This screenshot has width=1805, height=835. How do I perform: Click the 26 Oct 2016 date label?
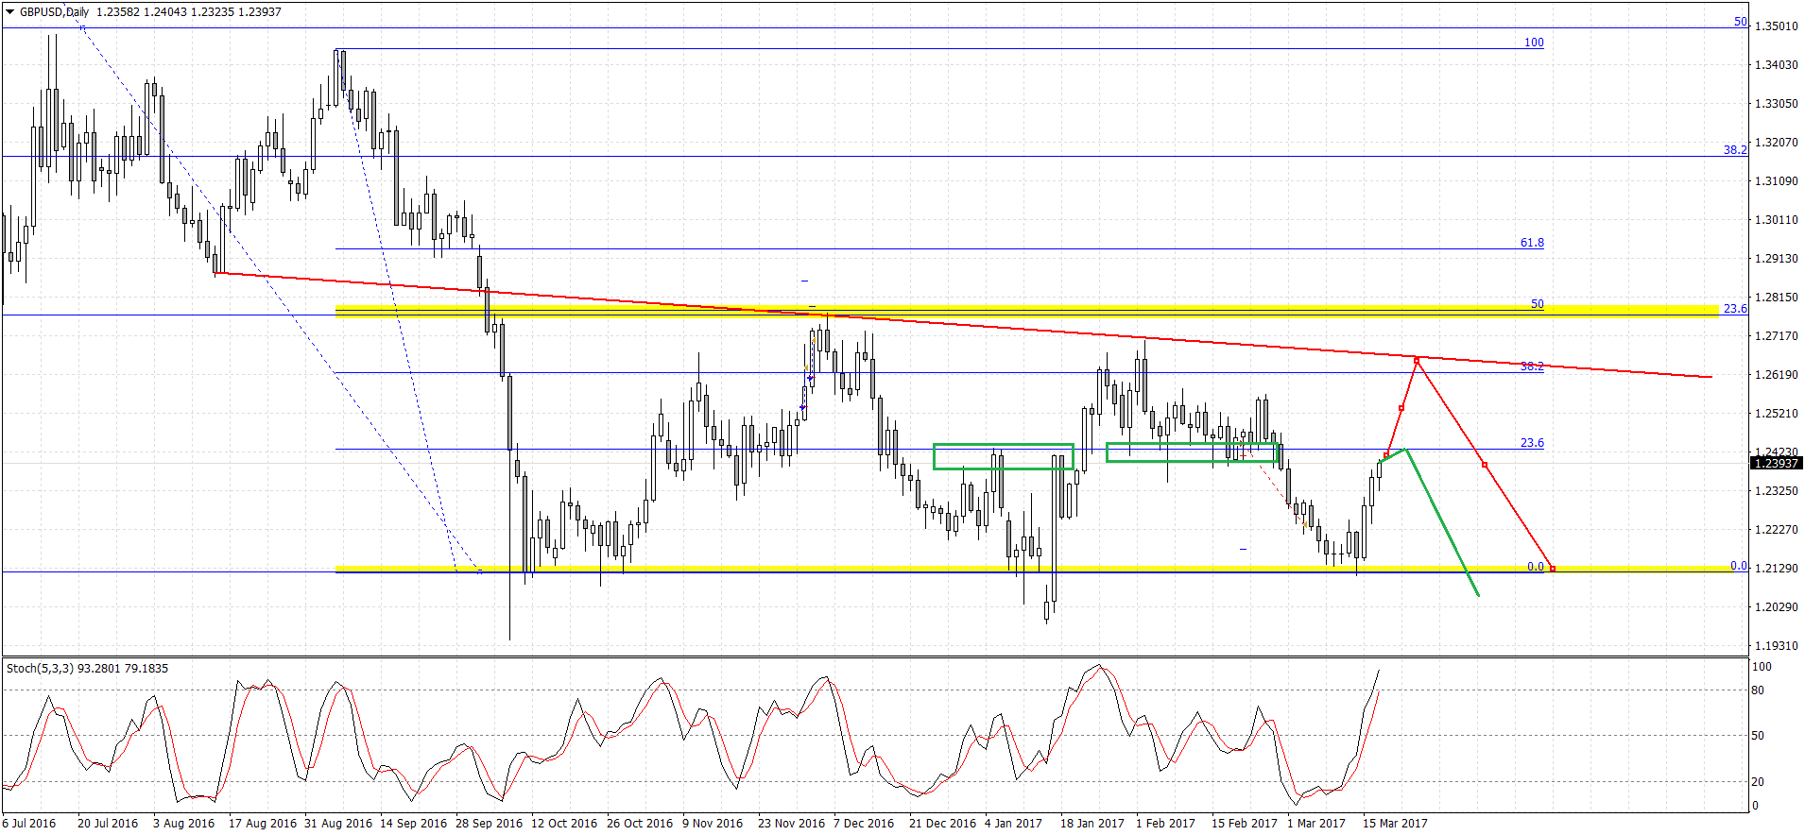tap(640, 824)
